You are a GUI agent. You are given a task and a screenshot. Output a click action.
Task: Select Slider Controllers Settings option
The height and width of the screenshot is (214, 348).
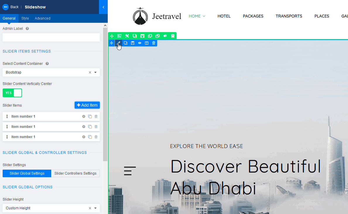pyautogui.click(x=75, y=173)
